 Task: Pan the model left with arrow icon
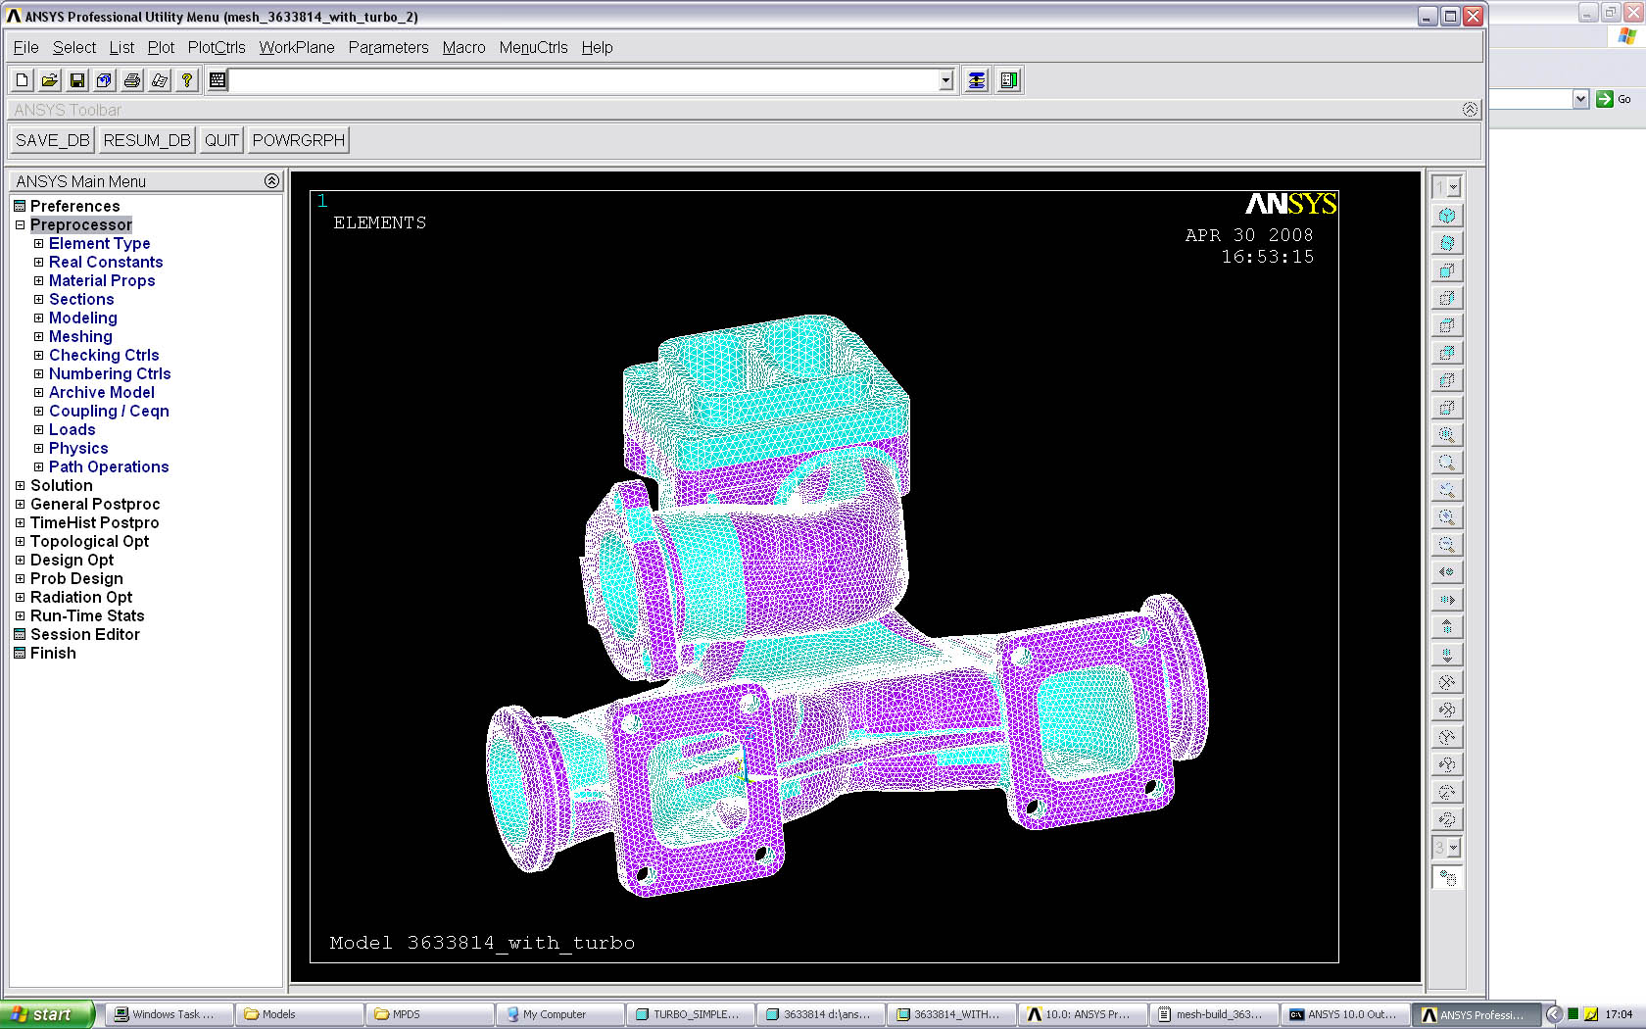click(x=1447, y=572)
